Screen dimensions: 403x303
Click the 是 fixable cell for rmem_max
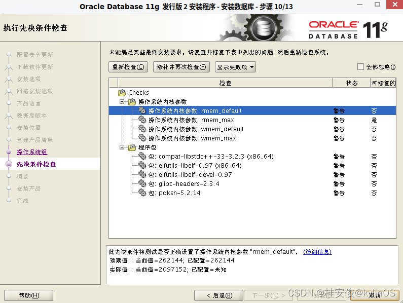374,120
